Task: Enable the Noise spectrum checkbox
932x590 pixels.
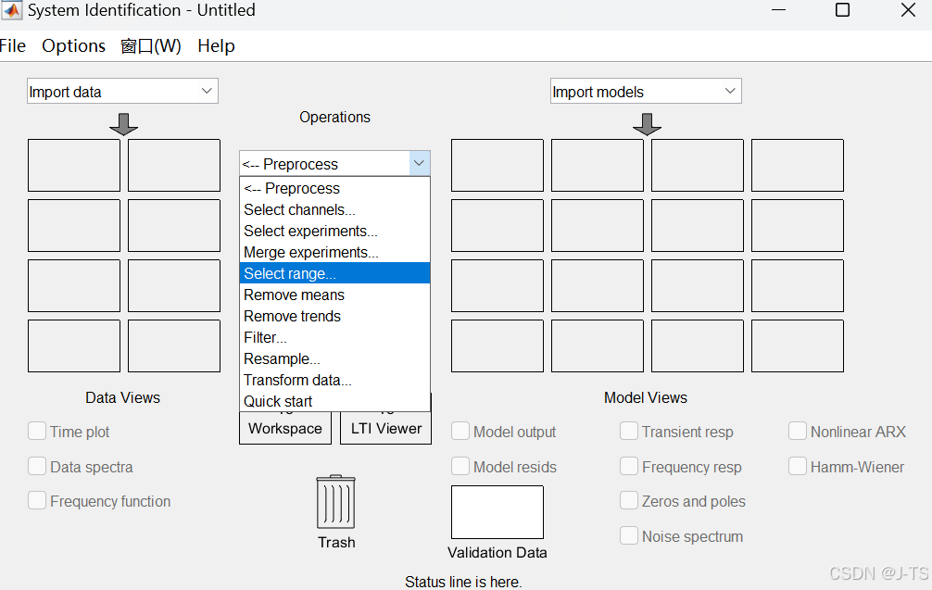Action: coord(629,535)
